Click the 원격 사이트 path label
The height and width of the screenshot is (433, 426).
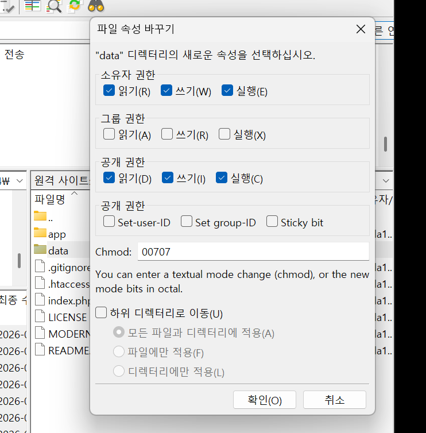pos(61,180)
